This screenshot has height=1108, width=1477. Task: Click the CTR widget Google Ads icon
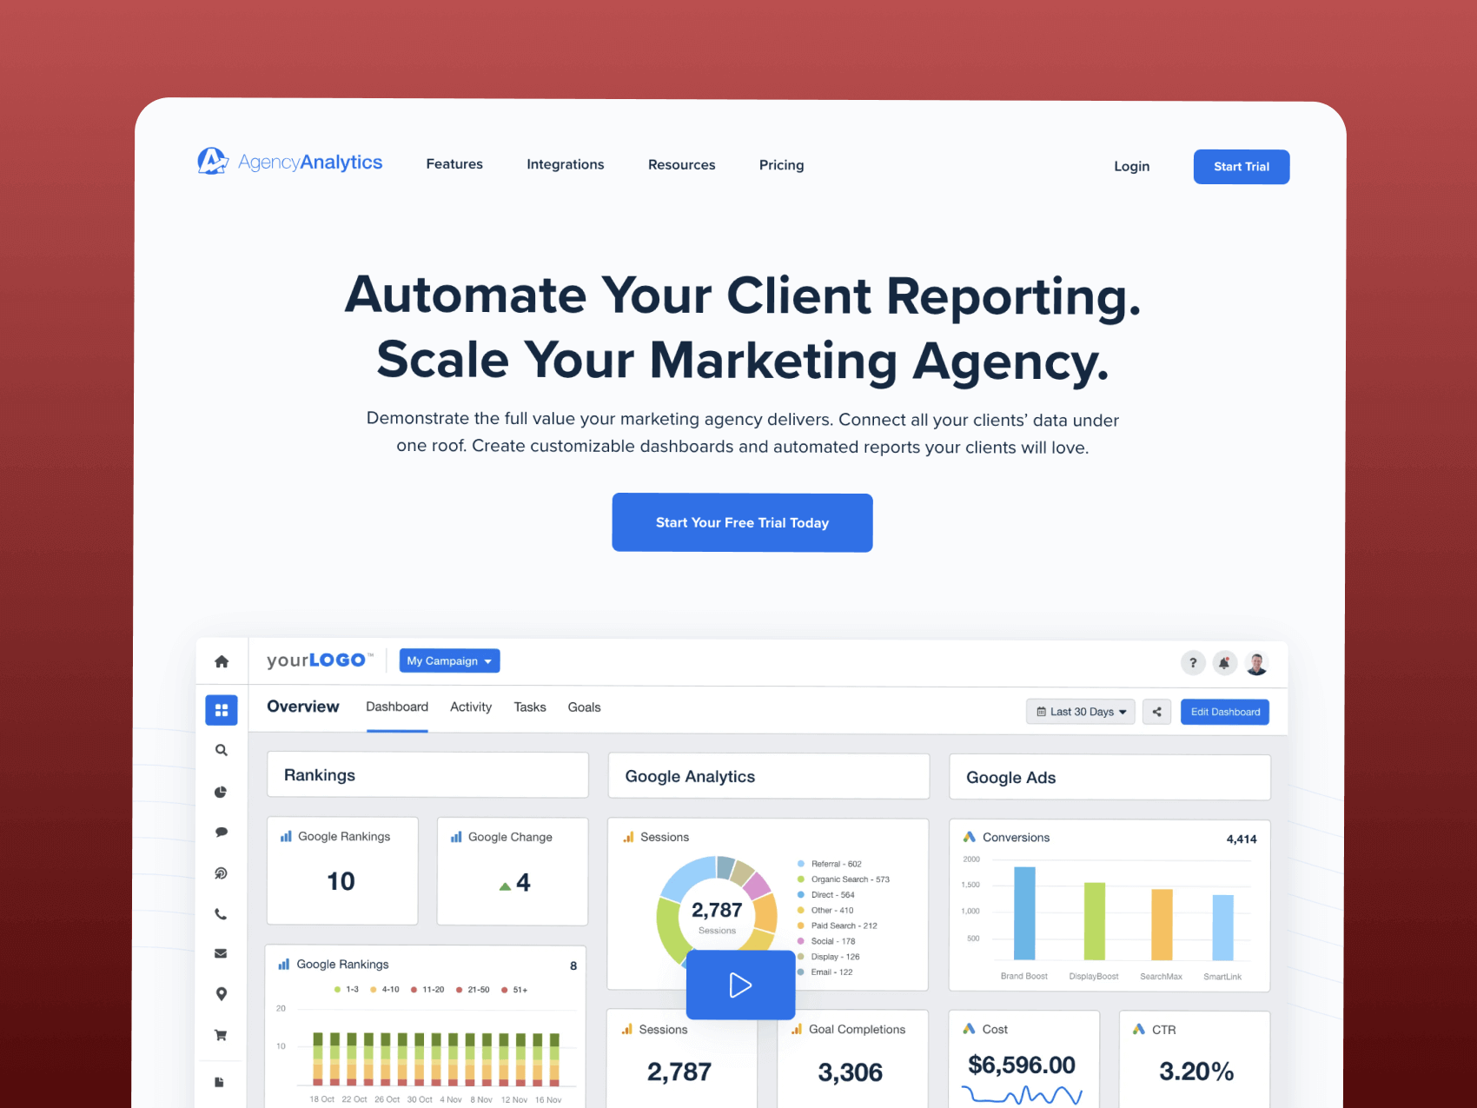pyautogui.click(x=1139, y=1029)
